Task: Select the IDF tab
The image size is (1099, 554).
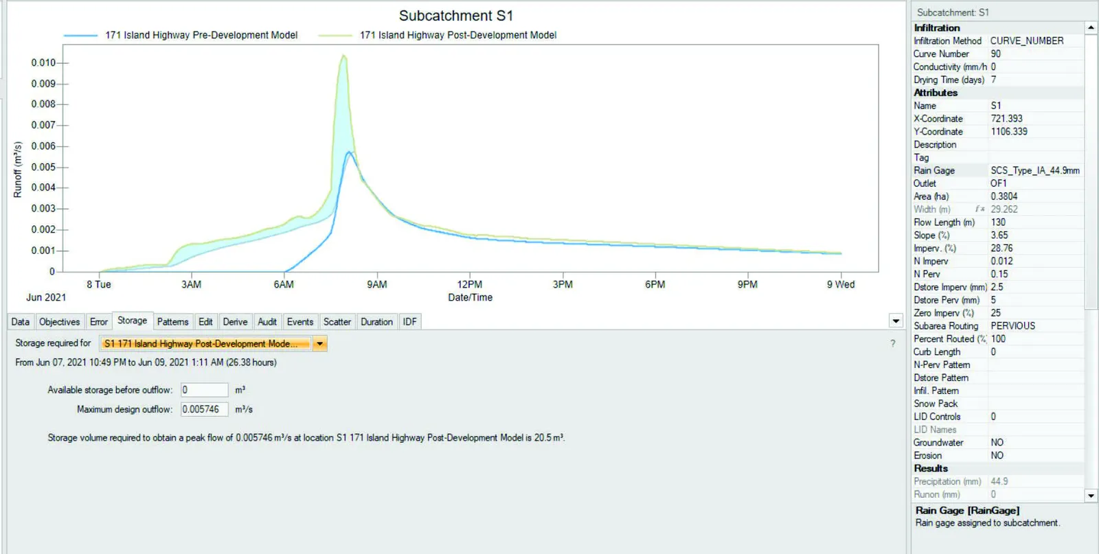Action: (x=410, y=321)
